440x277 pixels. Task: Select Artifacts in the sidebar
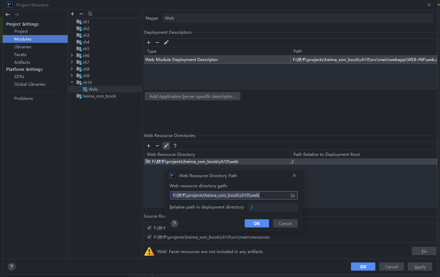(x=22, y=62)
